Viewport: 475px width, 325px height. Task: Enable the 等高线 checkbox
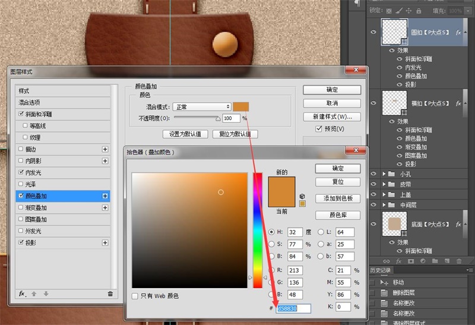(x=25, y=125)
